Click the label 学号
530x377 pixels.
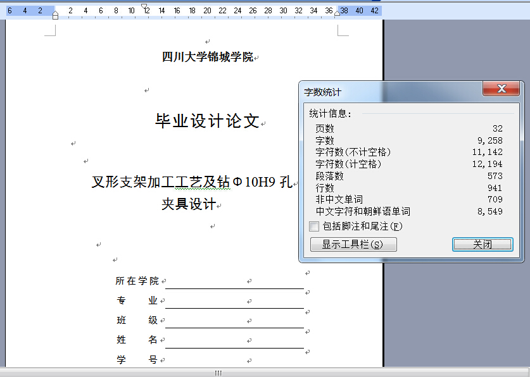point(137,360)
